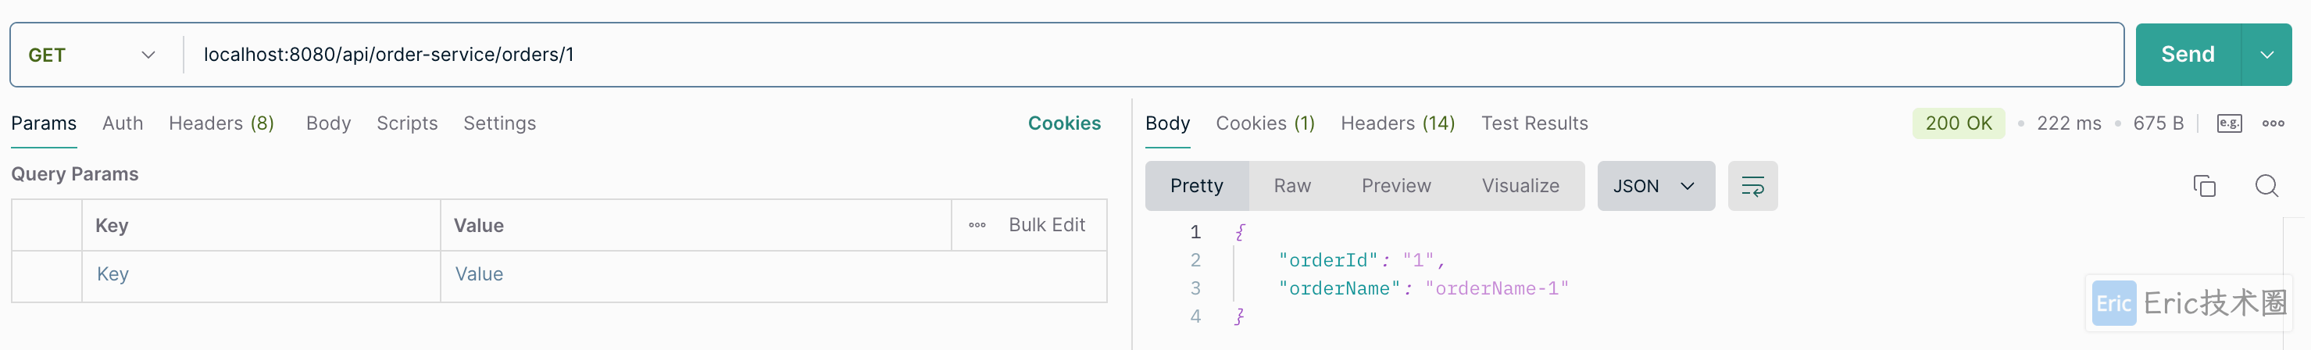Open the ellipsis next to Bulk Edit
The height and width of the screenshot is (350, 2311).
pyautogui.click(x=977, y=225)
